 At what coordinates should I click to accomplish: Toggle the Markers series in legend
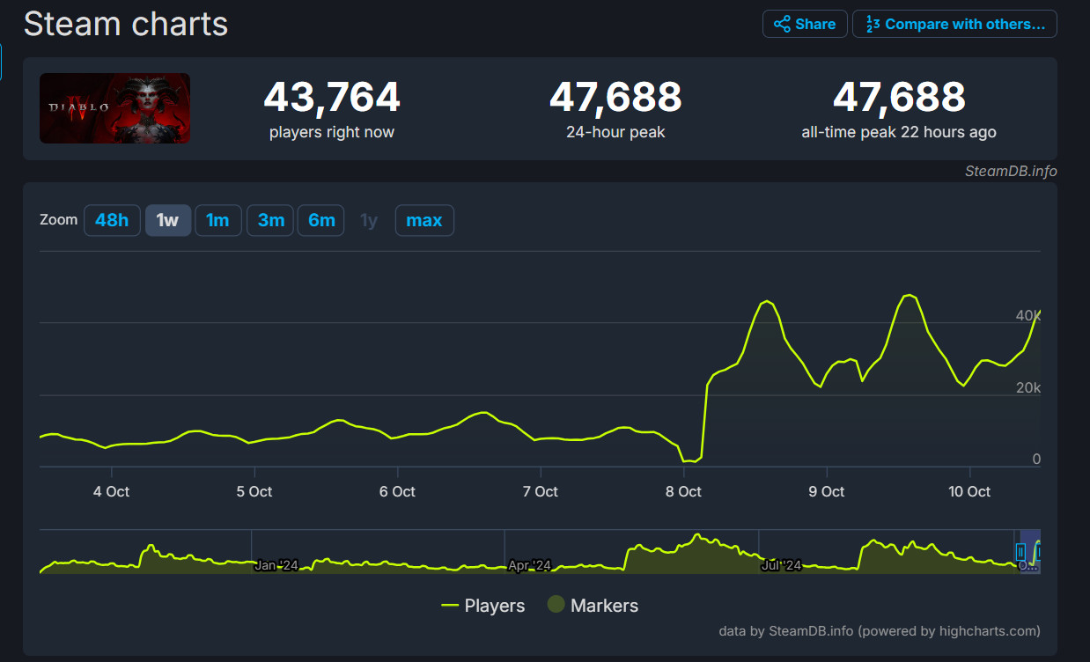pos(593,606)
